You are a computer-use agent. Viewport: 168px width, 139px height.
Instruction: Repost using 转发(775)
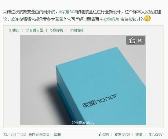coord(122,134)
